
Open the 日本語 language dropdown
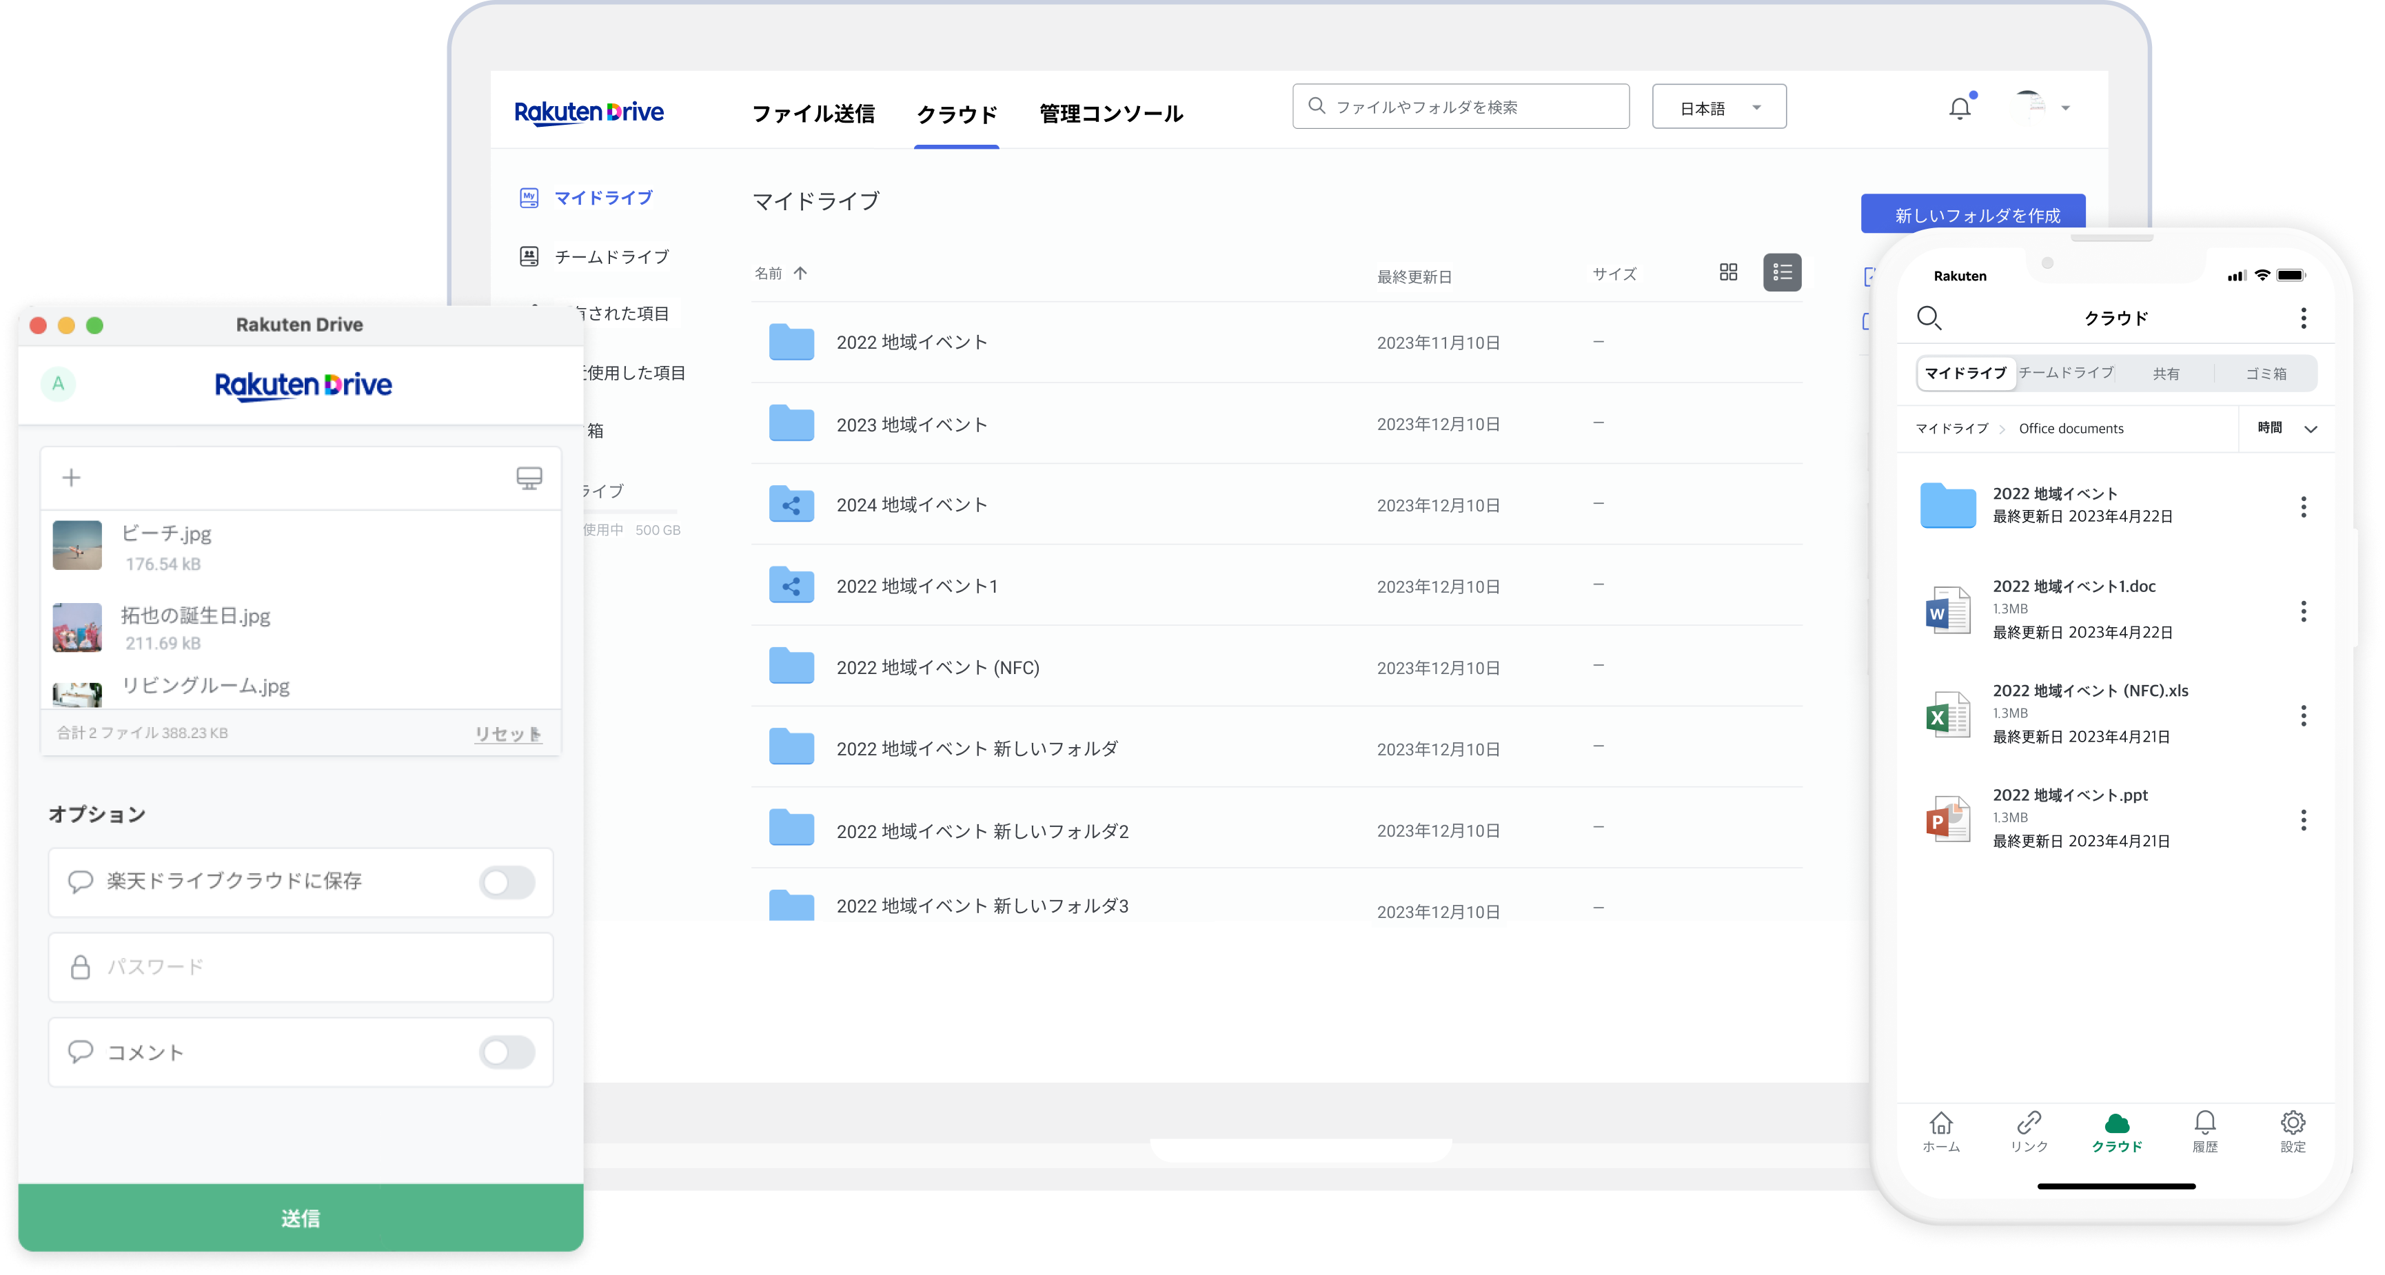(1718, 108)
